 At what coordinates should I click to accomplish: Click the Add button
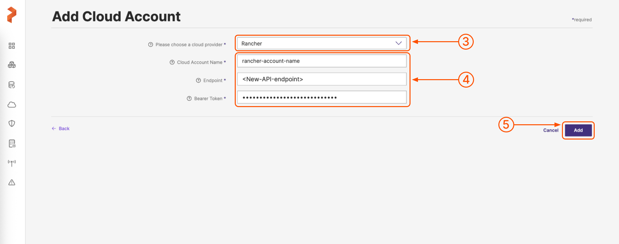pyautogui.click(x=578, y=130)
